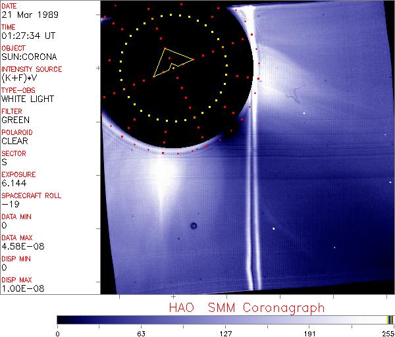
Task: Click the DATA MAX value 4.58E-08
Action: tap(17, 246)
